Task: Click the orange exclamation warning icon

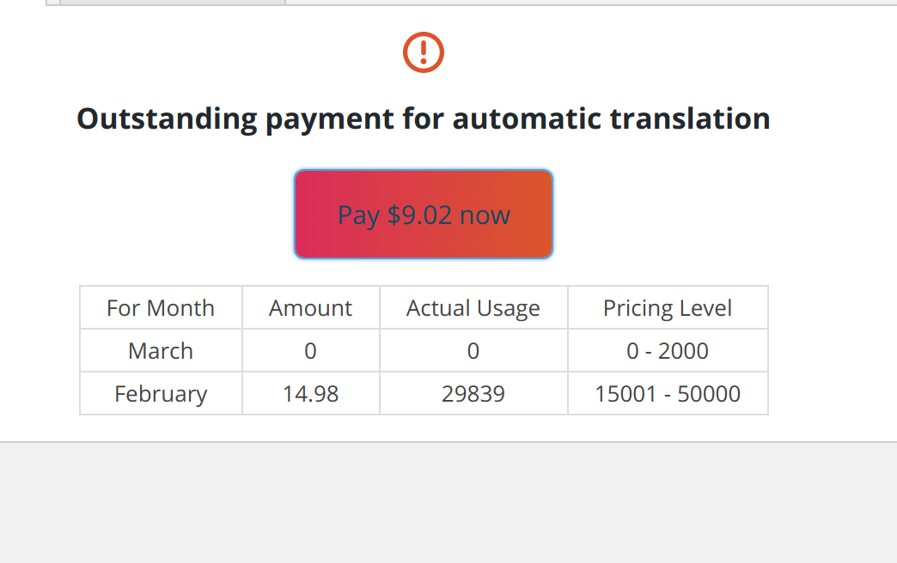Action: [x=423, y=52]
